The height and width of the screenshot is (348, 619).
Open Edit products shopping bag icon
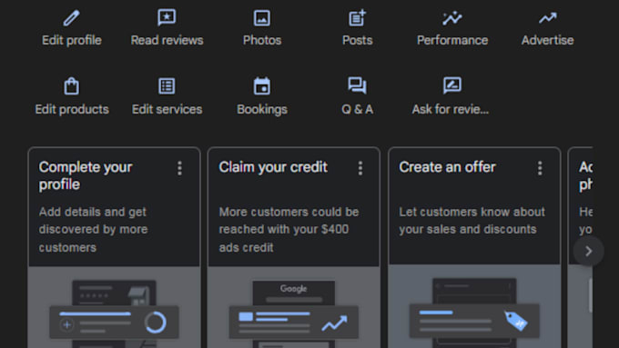point(71,86)
